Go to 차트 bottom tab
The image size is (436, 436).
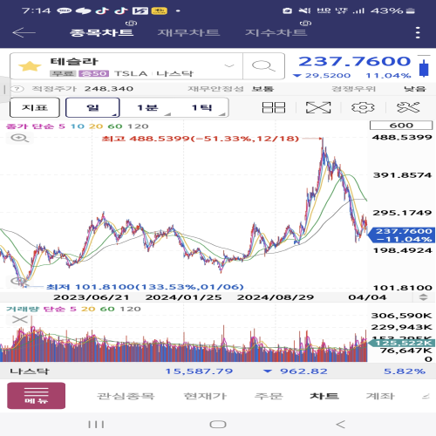click(x=324, y=396)
